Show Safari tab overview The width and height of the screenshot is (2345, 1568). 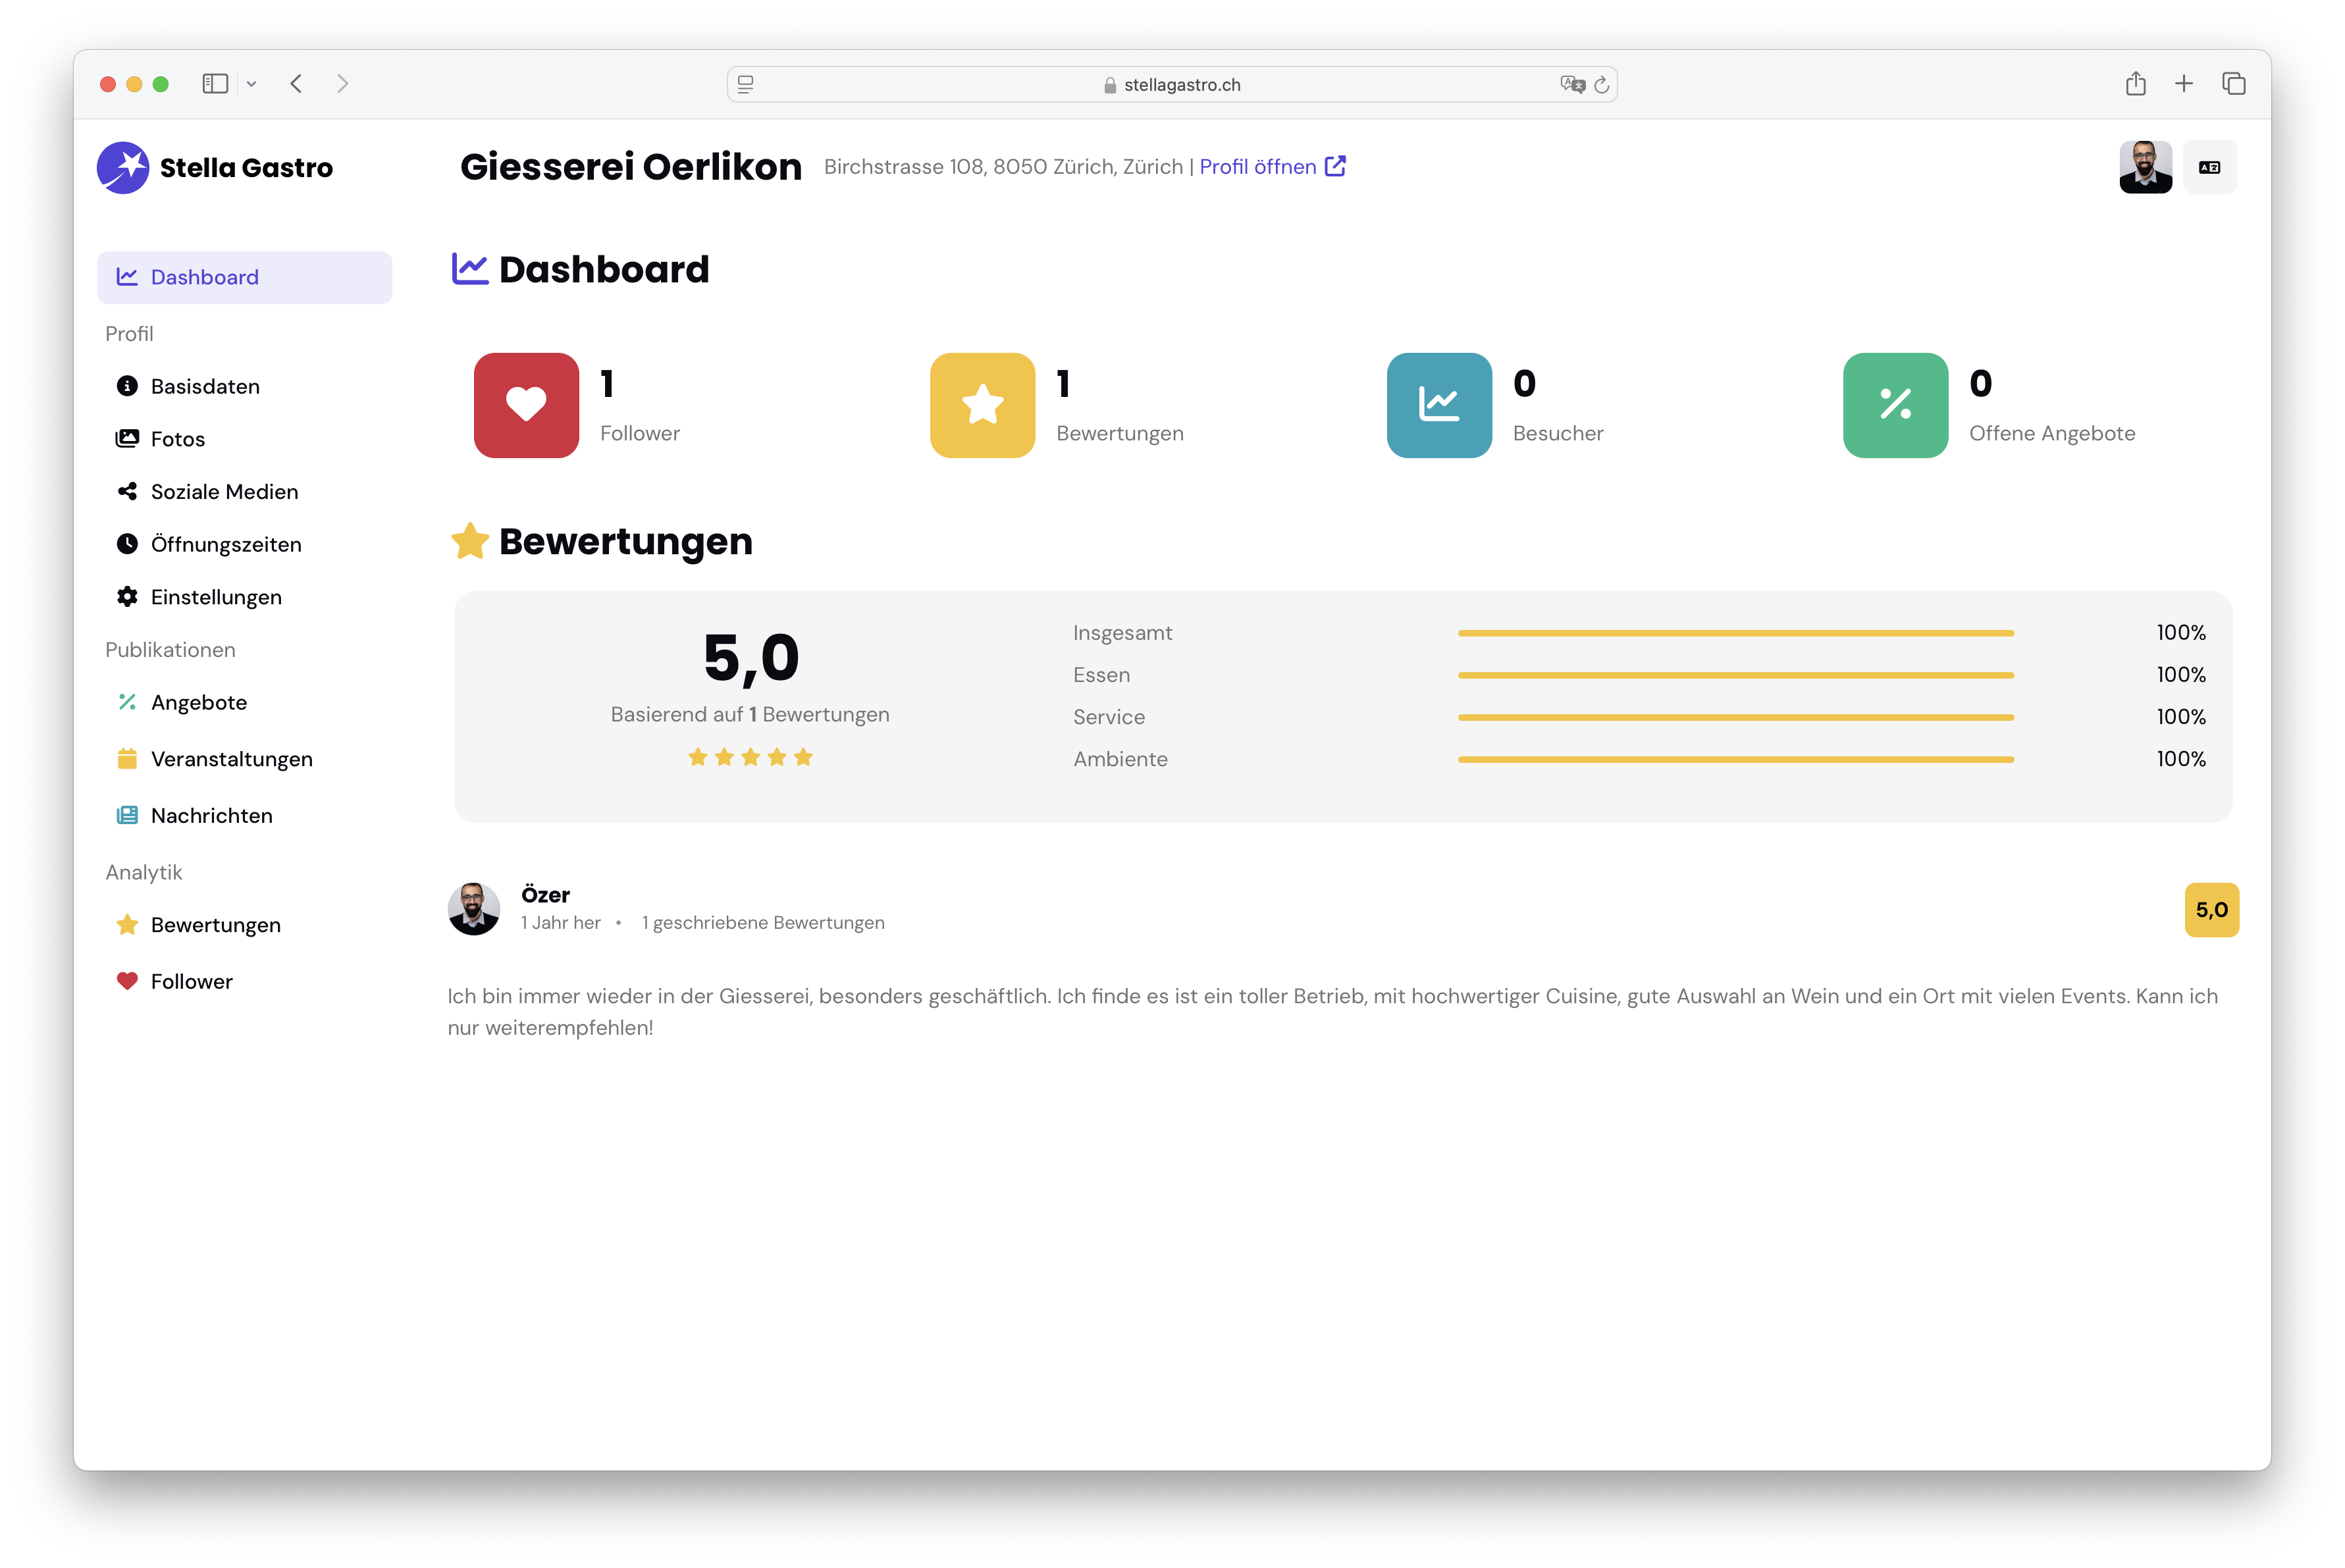(2233, 84)
